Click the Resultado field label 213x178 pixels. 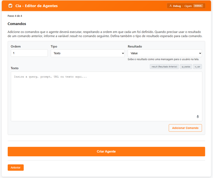click(135, 46)
